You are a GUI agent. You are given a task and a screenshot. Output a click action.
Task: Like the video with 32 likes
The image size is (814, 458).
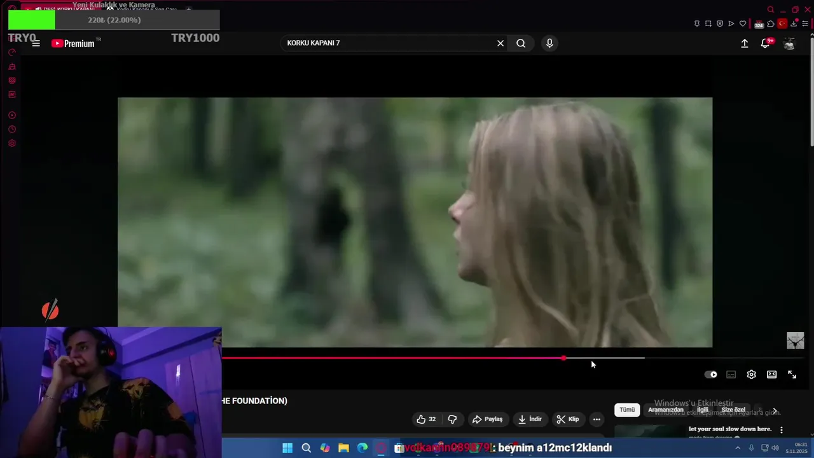[x=426, y=419]
